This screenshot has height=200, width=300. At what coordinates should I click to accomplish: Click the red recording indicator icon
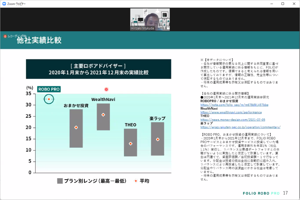(x=5, y=35)
